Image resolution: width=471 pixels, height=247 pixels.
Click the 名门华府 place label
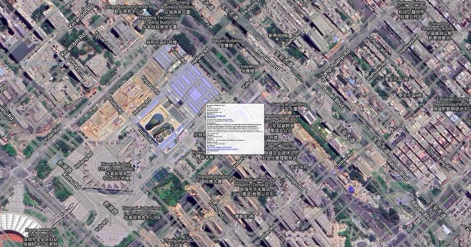[299, 167]
